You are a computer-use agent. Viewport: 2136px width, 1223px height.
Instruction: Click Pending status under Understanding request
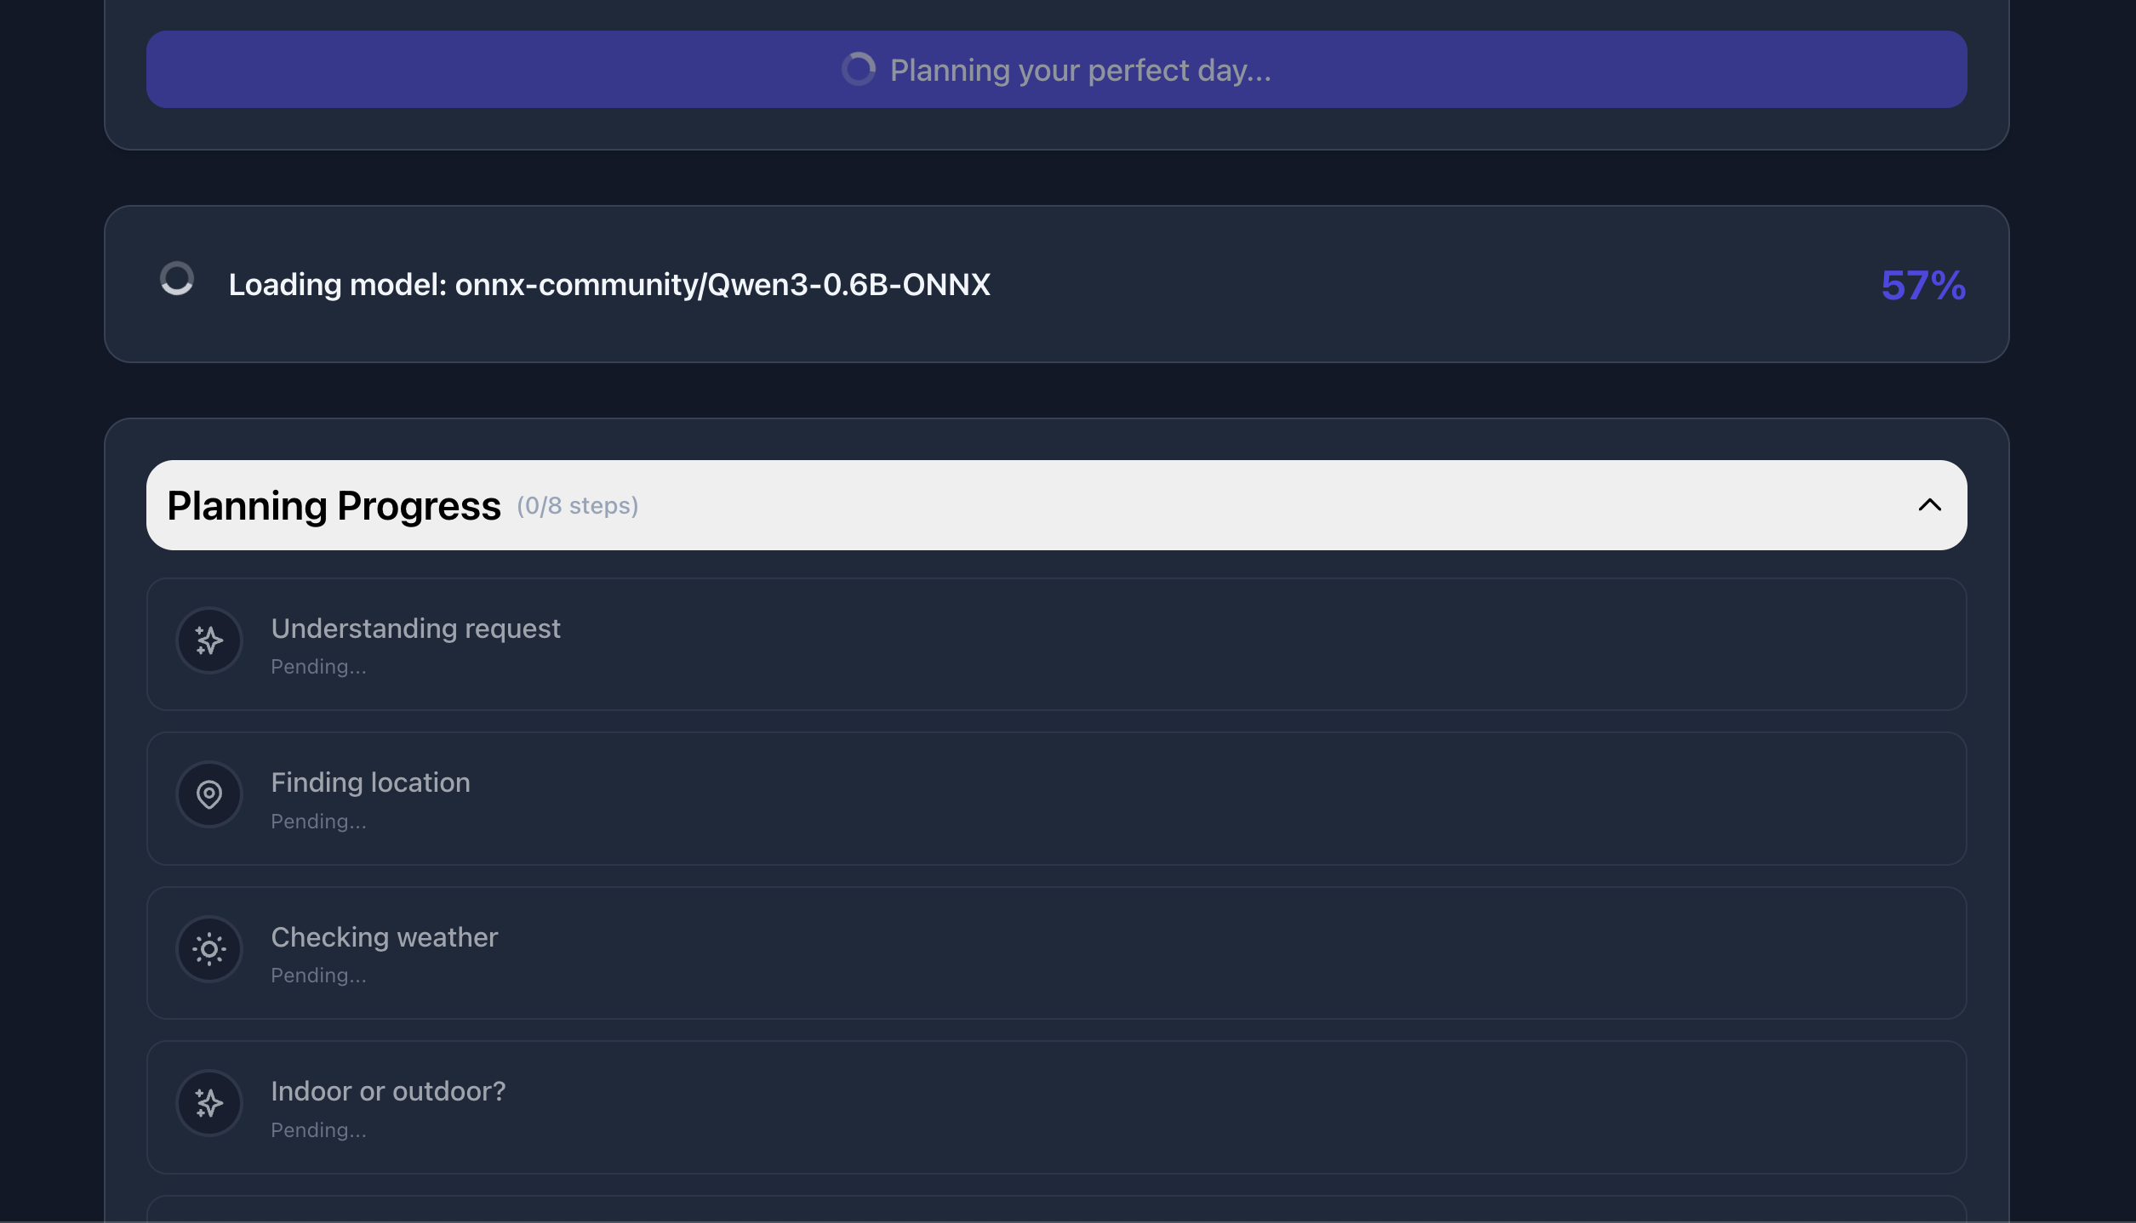tap(318, 668)
